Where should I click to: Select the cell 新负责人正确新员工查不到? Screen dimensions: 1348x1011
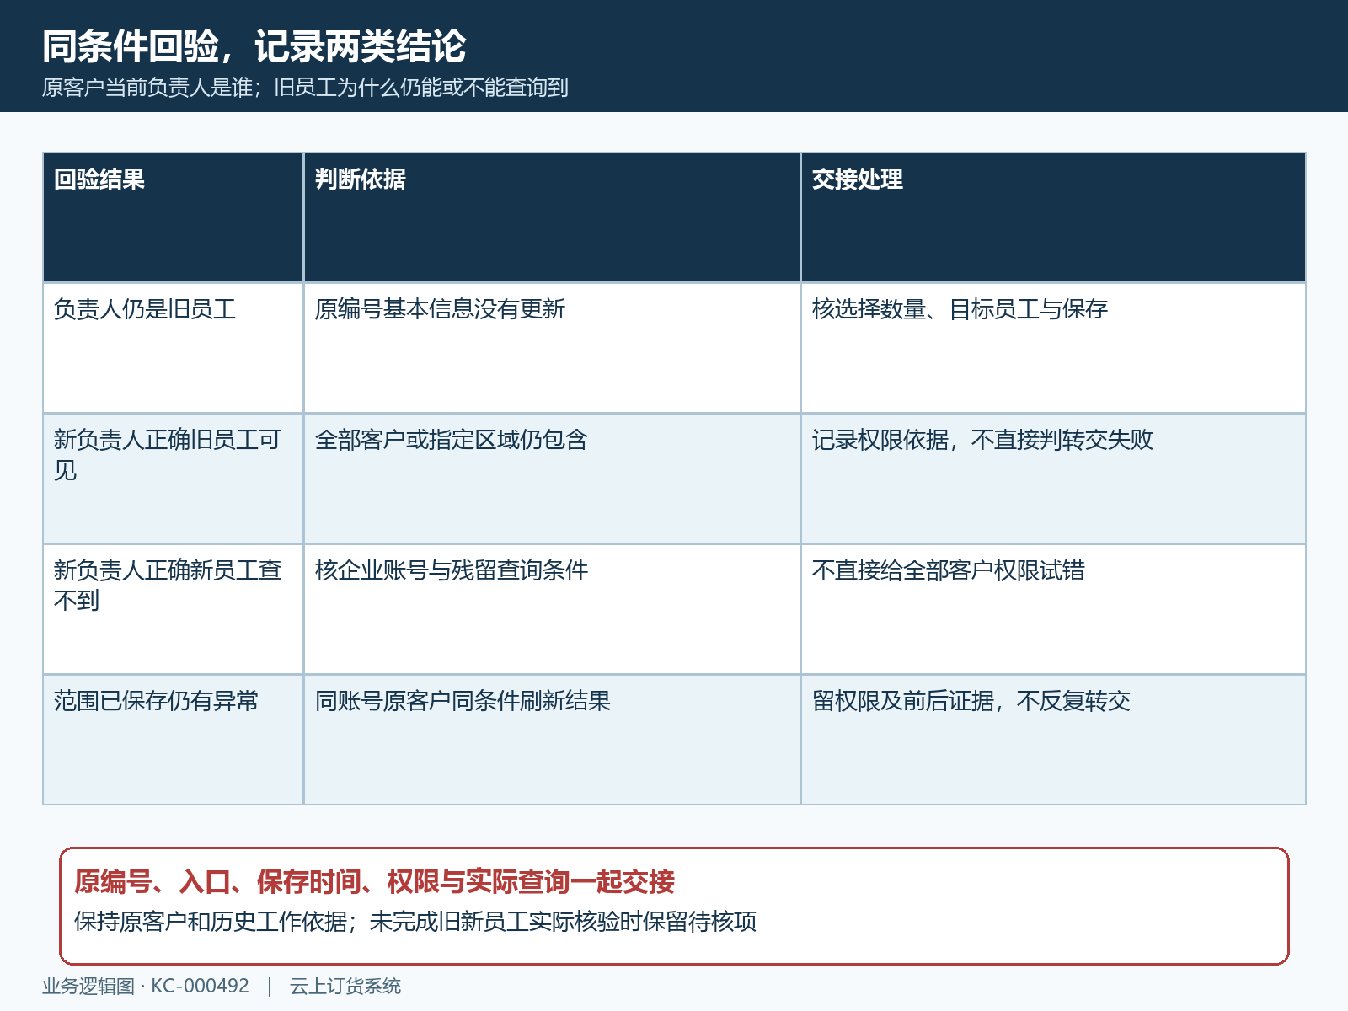173,609
